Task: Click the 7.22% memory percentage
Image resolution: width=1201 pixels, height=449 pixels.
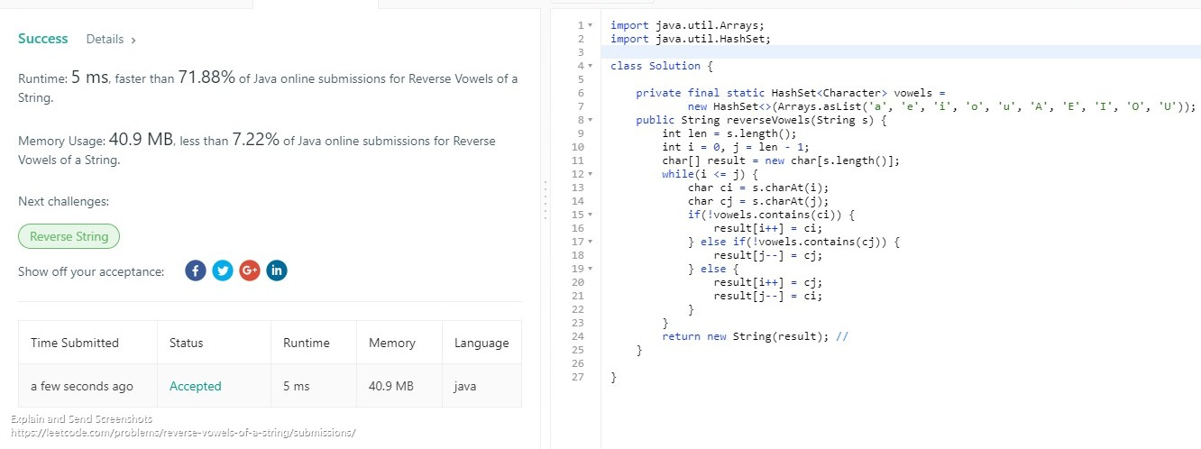Action: pyautogui.click(x=255, y=140)
